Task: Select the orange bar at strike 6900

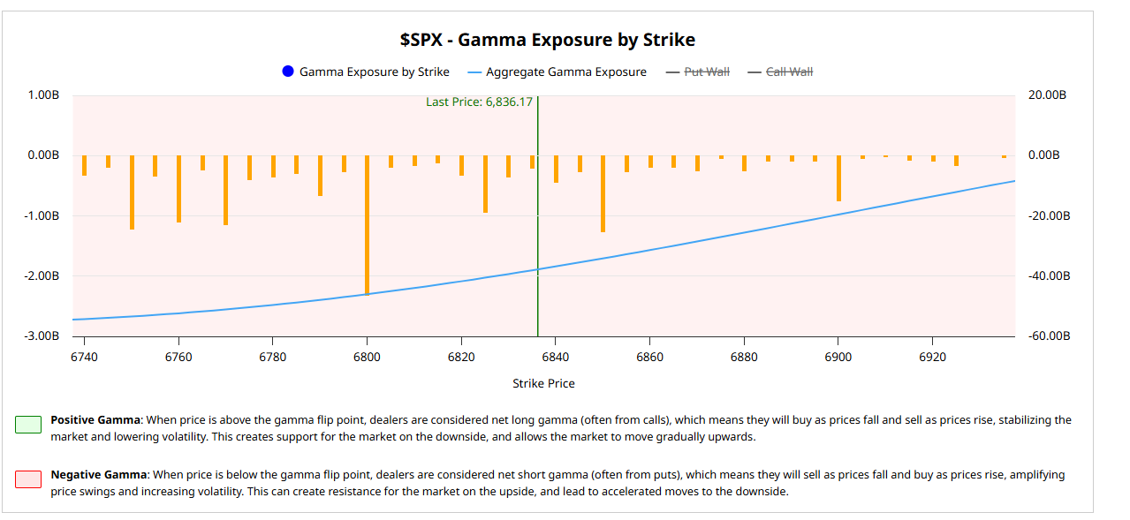Action: 838,178
